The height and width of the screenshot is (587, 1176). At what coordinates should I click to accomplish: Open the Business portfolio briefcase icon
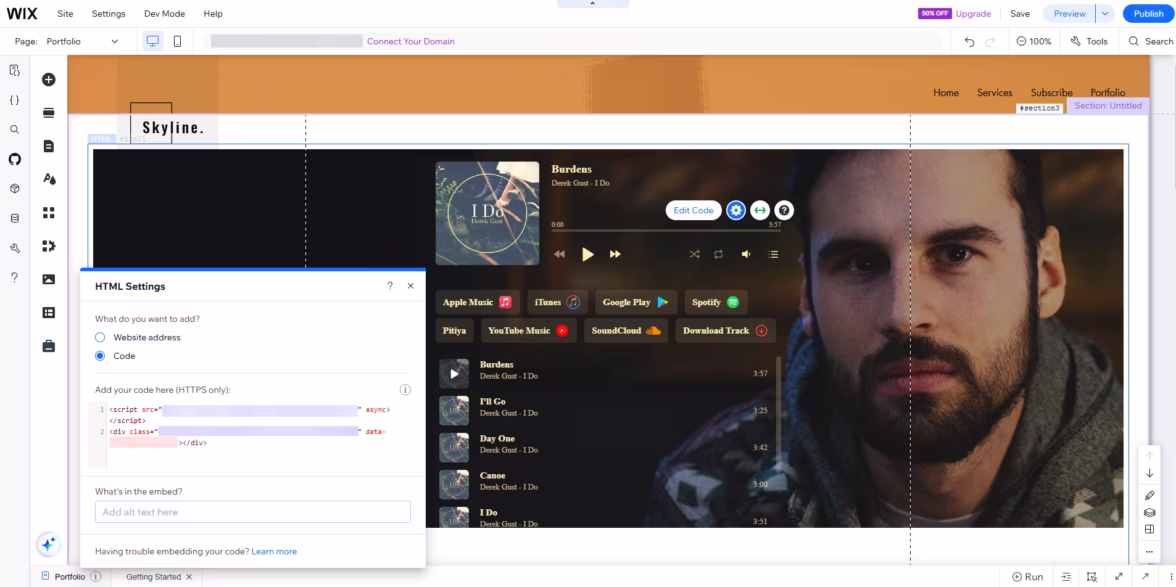pos(49,346)
